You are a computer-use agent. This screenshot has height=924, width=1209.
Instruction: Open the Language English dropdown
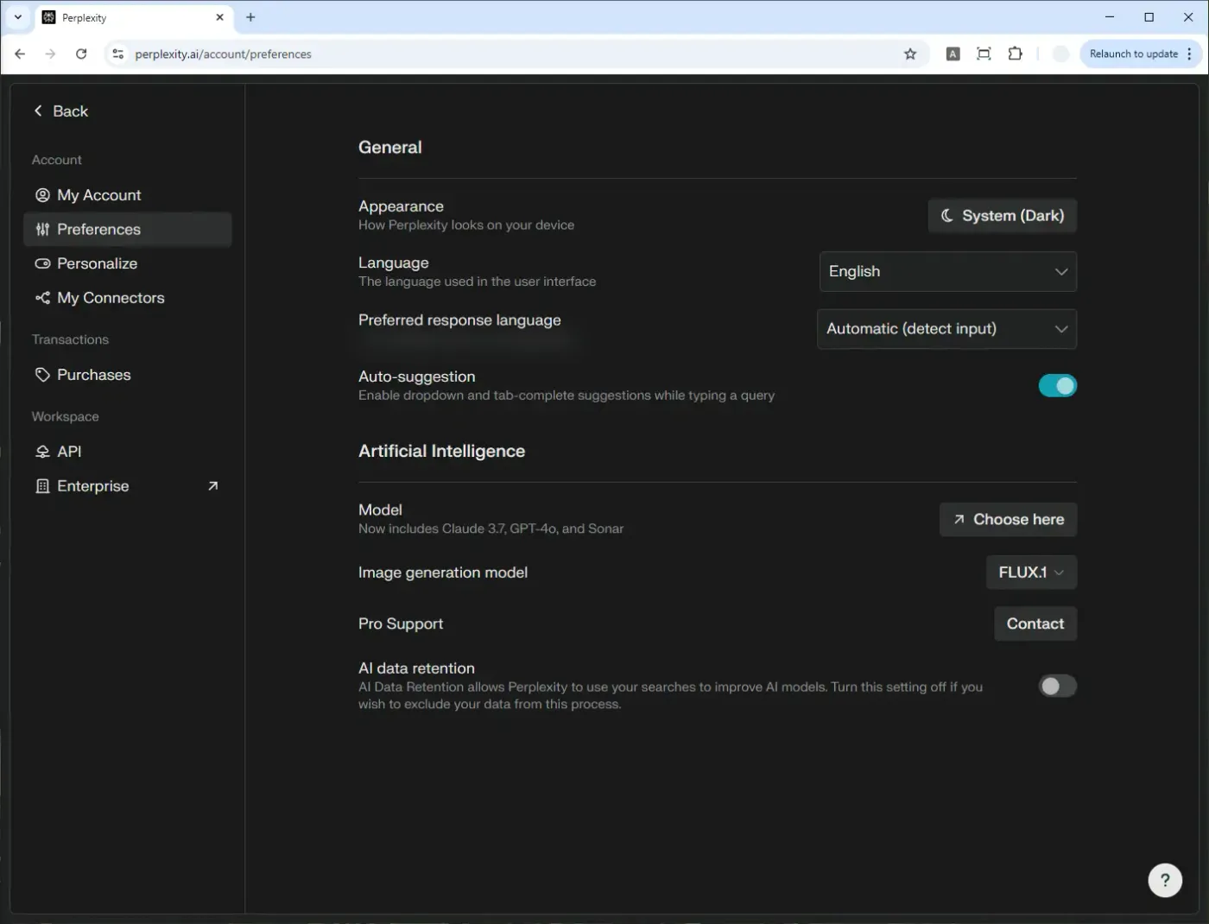947,272
